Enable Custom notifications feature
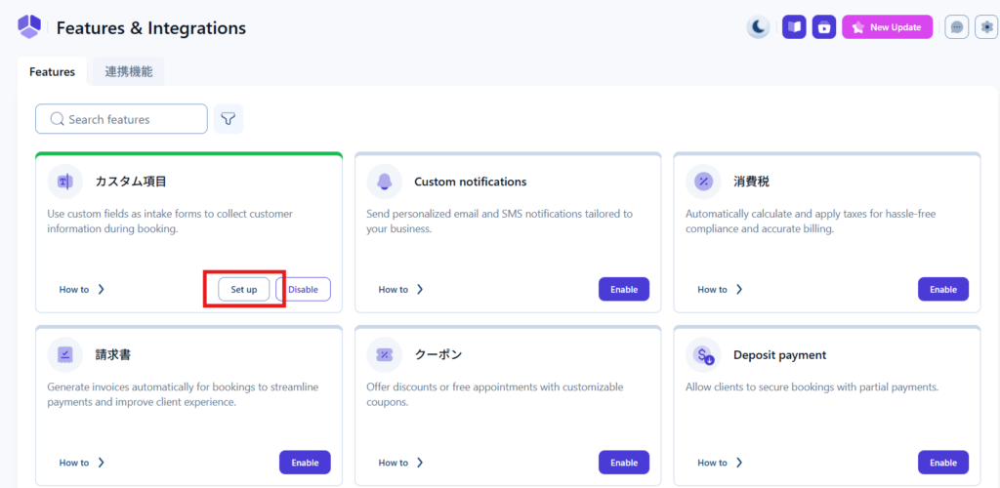Screen dimensions: 1000x488 point(624,290)
